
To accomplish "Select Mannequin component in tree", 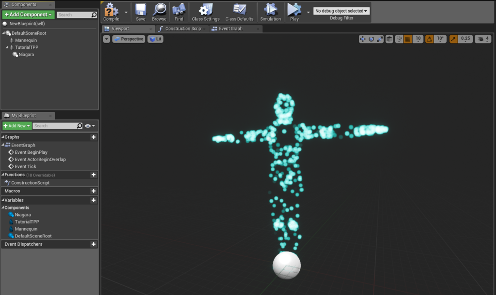I will pyautogui.click(x=26, y=41).
